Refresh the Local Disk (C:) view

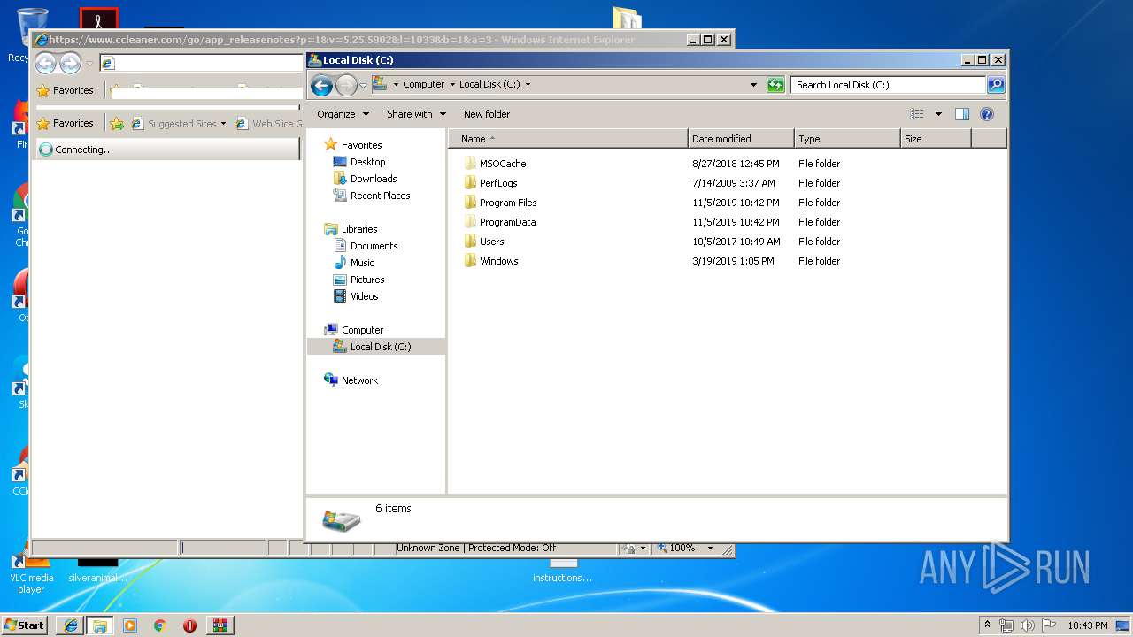pyautogui.click(x=775, y=85)
